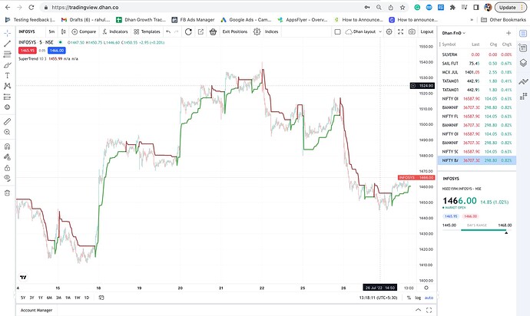Select the trend line drawing tool
The image size is (530, 316).
click(7, 44)
